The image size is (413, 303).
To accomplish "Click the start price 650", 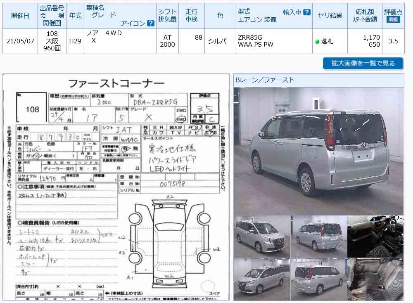I will [x=374, y=45].
